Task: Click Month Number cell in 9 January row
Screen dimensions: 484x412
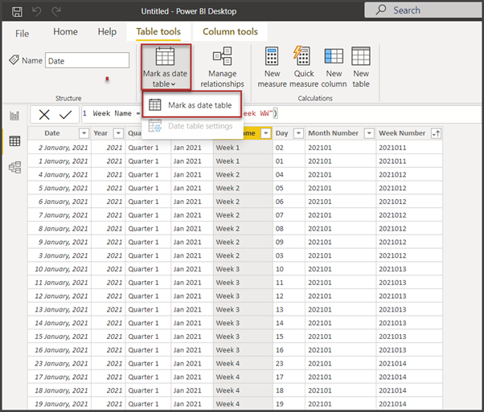Action: [x=341, y=242]
